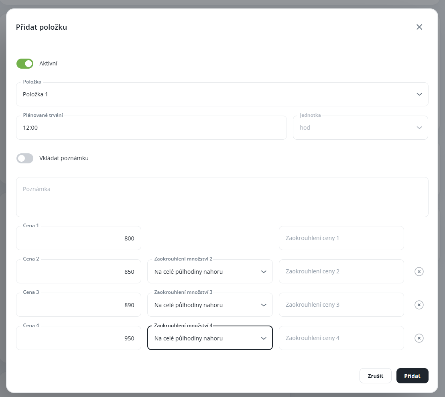Toggle the Aktivní switch off
Screen dimensions: 445x397
tap(25, 63)
